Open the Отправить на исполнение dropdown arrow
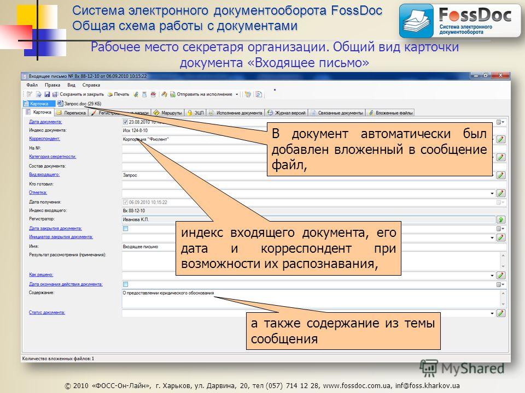 237,94
